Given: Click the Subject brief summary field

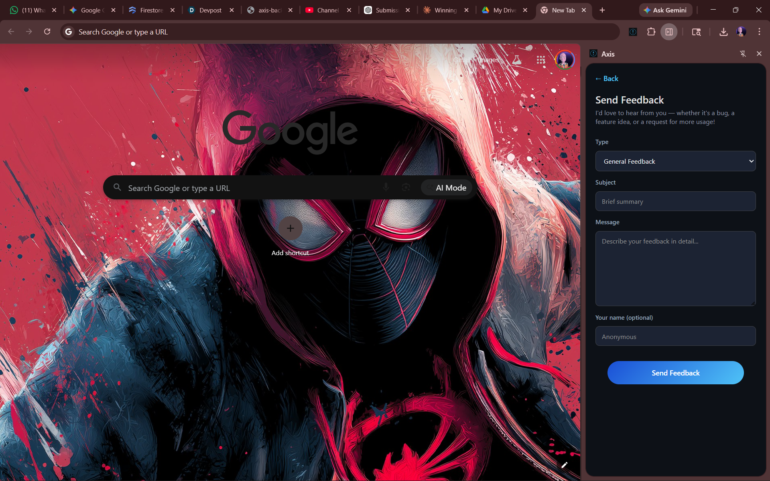Looking at the screenshot, I should [675, 201].
